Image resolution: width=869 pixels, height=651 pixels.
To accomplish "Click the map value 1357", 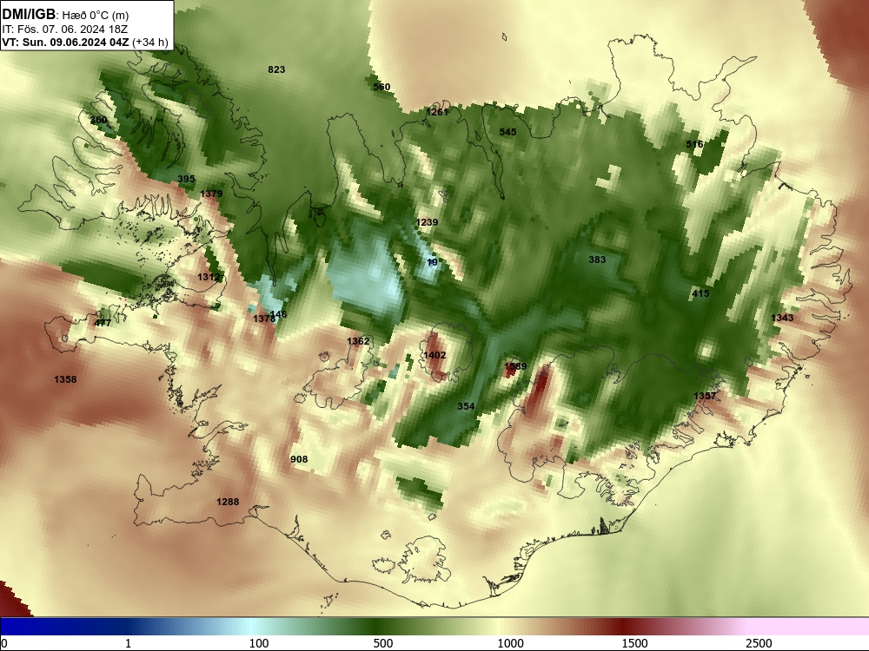I will 705,396.
